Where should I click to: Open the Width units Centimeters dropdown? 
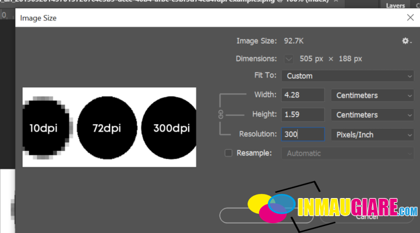click(372, 95)
